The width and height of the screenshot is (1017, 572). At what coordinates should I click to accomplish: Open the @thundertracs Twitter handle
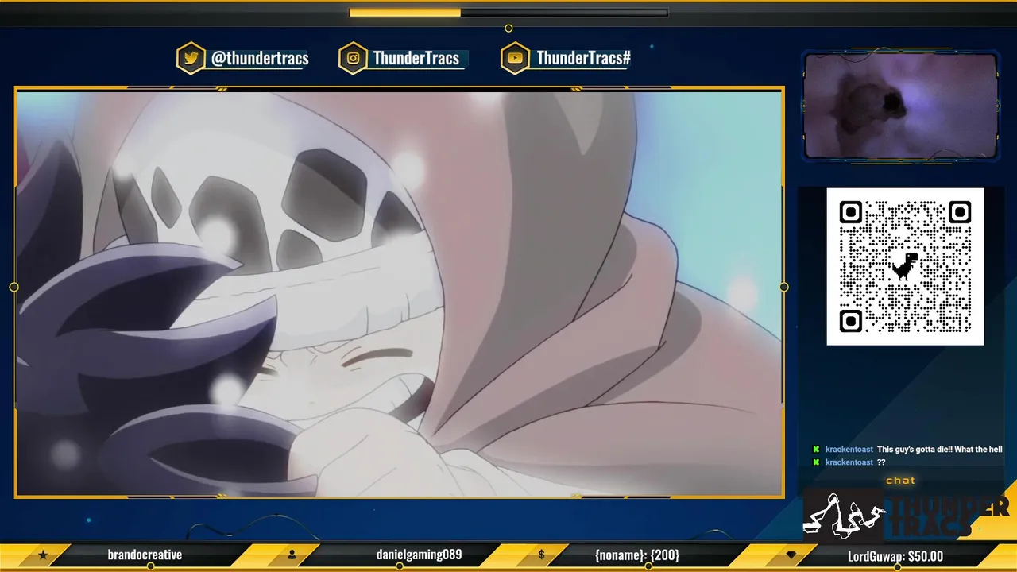pyautogui.click(x=260, y=58)
